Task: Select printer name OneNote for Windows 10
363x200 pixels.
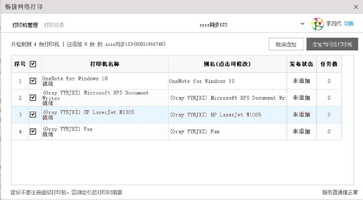Action: coord(75,79)
